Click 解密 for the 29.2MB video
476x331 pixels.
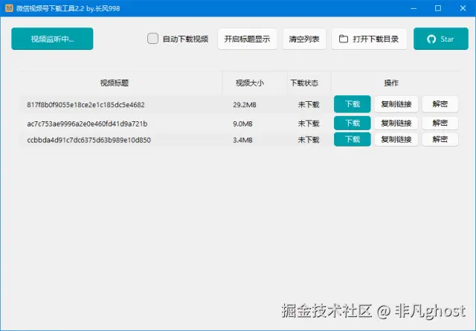point(440,104)
